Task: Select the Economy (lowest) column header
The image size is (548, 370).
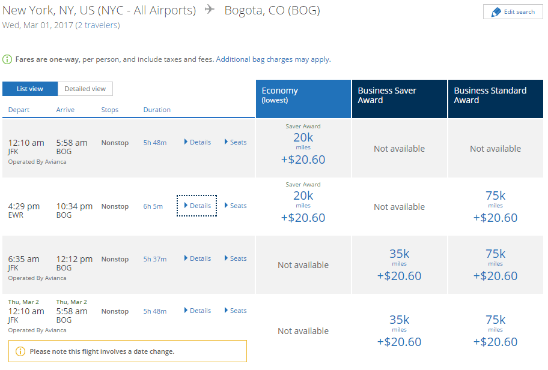Action: [303, 99]
